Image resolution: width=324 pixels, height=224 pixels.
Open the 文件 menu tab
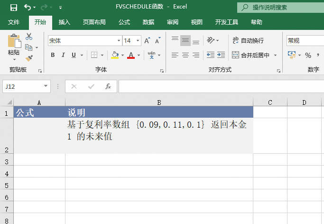14,22
